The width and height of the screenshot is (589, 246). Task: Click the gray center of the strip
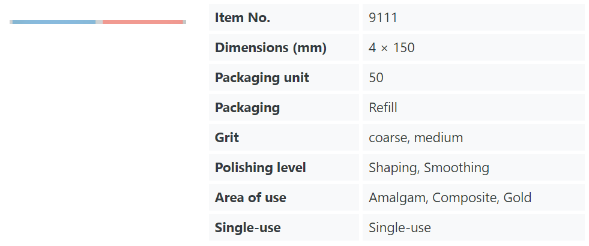99,22
